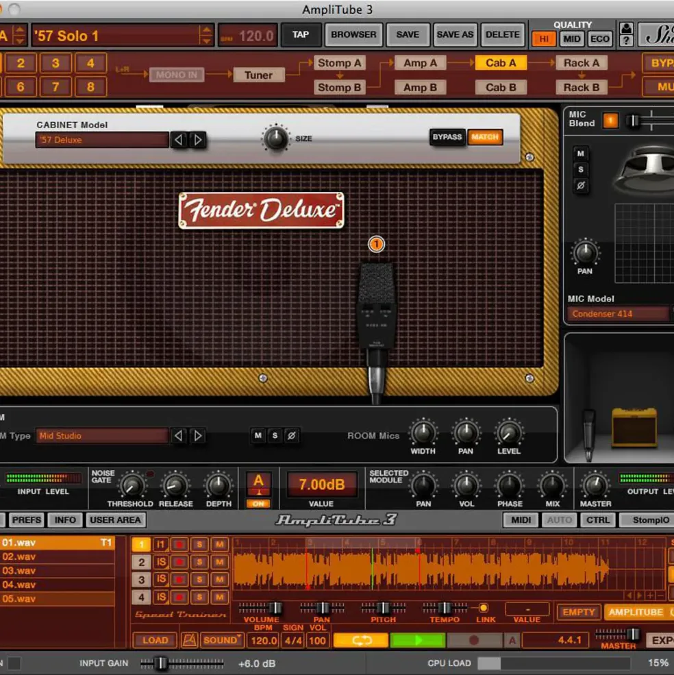
Task: Mute microphone in MIC Blend panel
Action: (581, 154)
